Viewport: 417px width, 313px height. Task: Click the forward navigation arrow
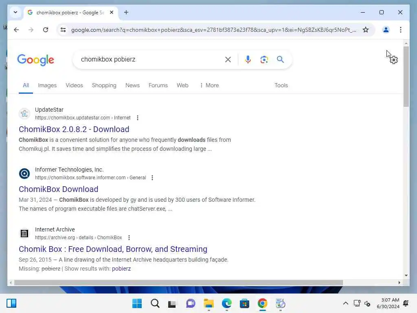tap(31, 30)
